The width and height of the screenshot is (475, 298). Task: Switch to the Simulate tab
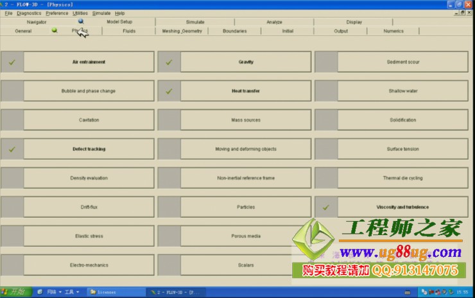195,22
